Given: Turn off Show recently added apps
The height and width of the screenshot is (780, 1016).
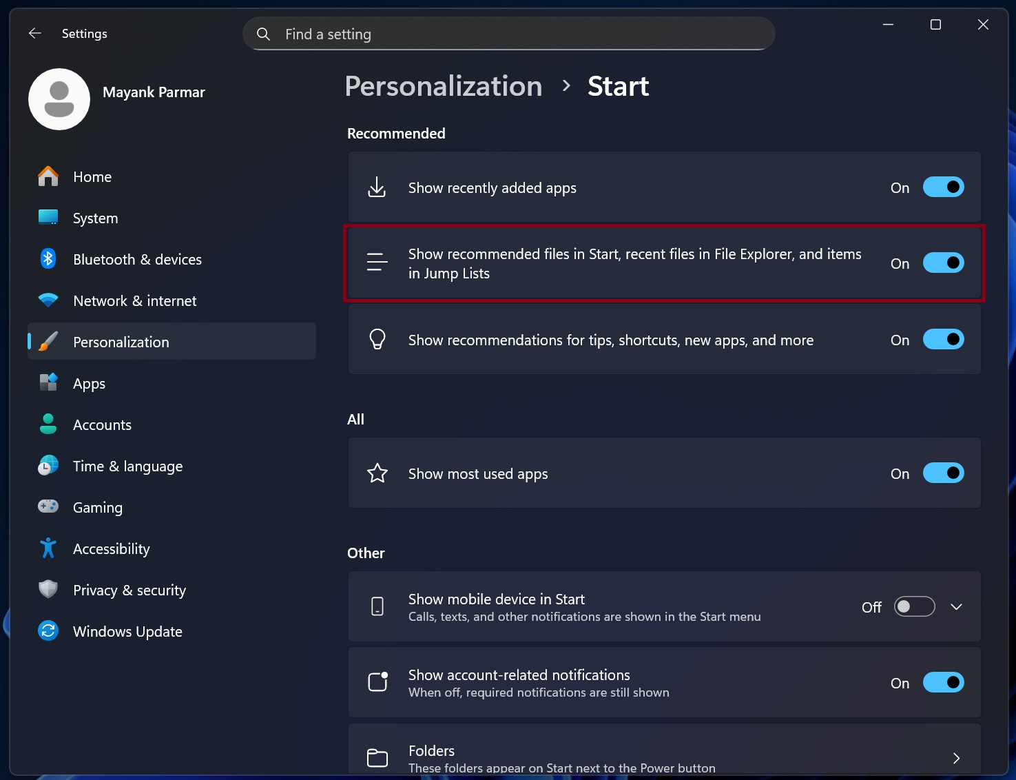Looking at the screenshot, I should (x=944, y=187).
